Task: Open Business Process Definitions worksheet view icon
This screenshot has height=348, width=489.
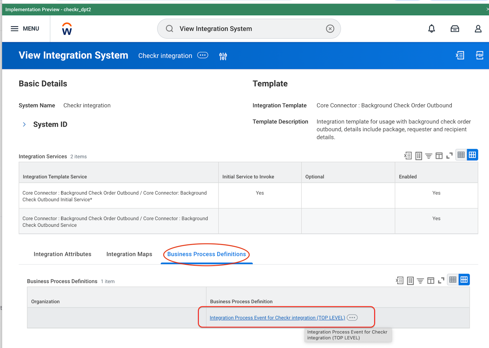Action: coord(410,281)
